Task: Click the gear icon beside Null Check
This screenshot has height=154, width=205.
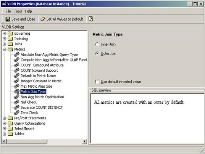Action: [17, 102]
